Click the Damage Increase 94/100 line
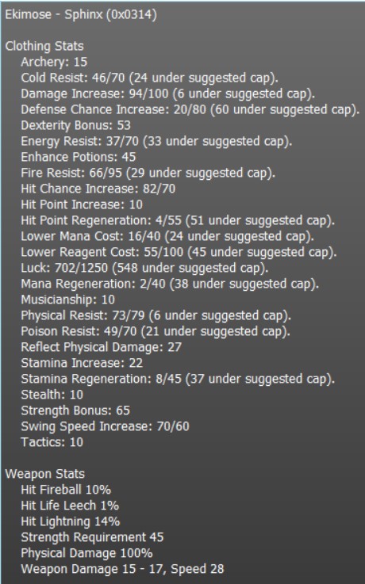The height and width of the screenshot is (584, 365). [x=167, y=94]
